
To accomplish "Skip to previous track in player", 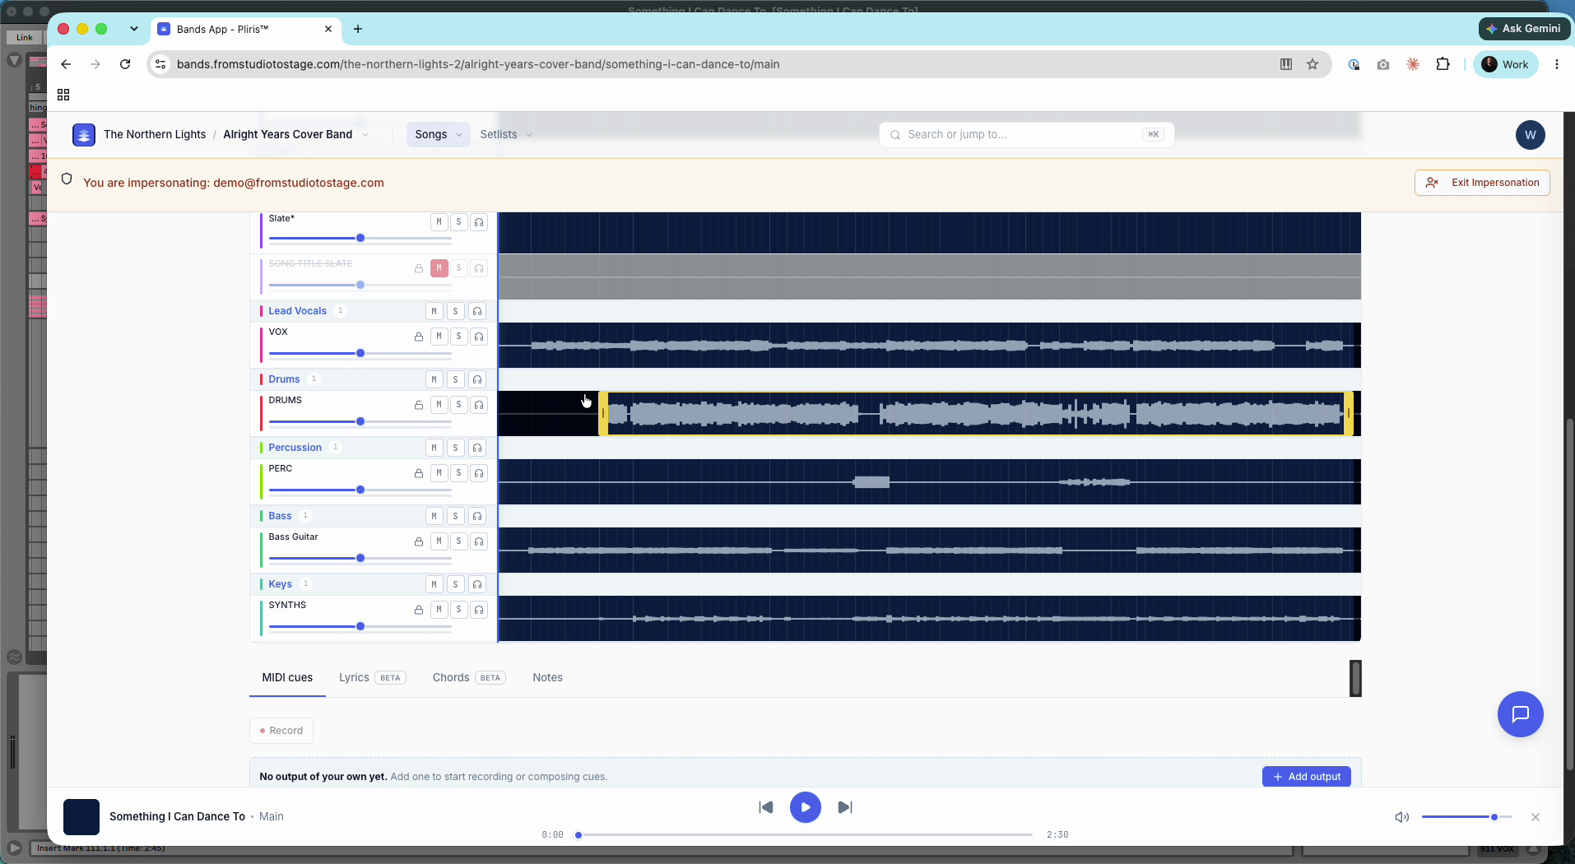I will (766, 807).
